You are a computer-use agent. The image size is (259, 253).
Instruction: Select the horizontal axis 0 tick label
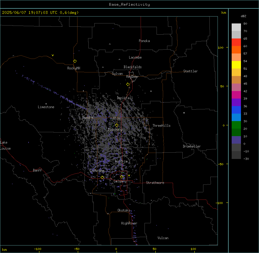(x=116, y=249)
